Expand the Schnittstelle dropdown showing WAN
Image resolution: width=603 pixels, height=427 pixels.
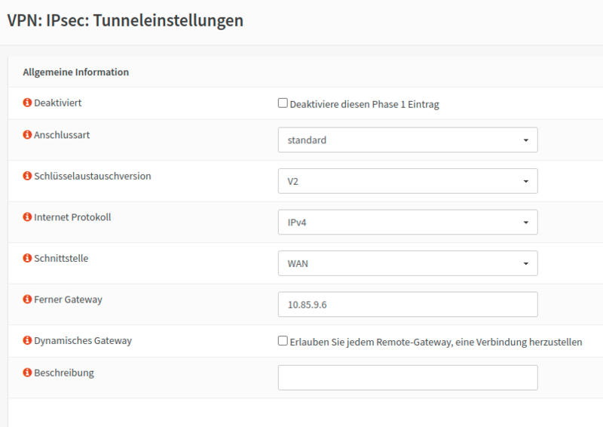pyautogui.click(x=407, y=263)
